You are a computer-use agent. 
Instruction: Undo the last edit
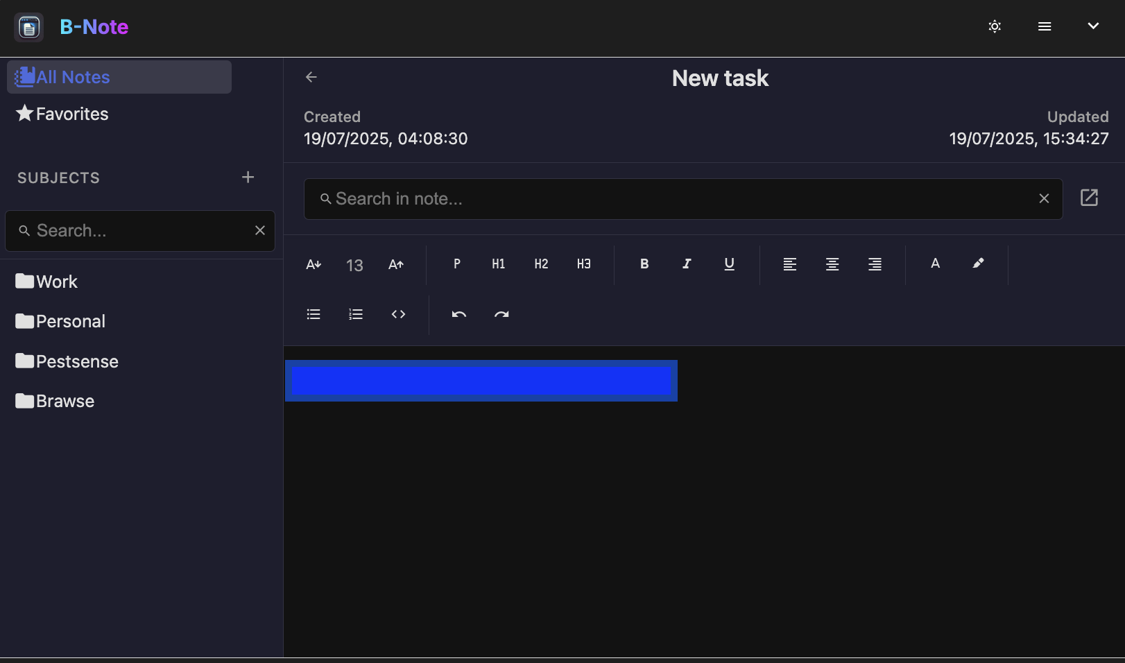[x=458, y=314]
